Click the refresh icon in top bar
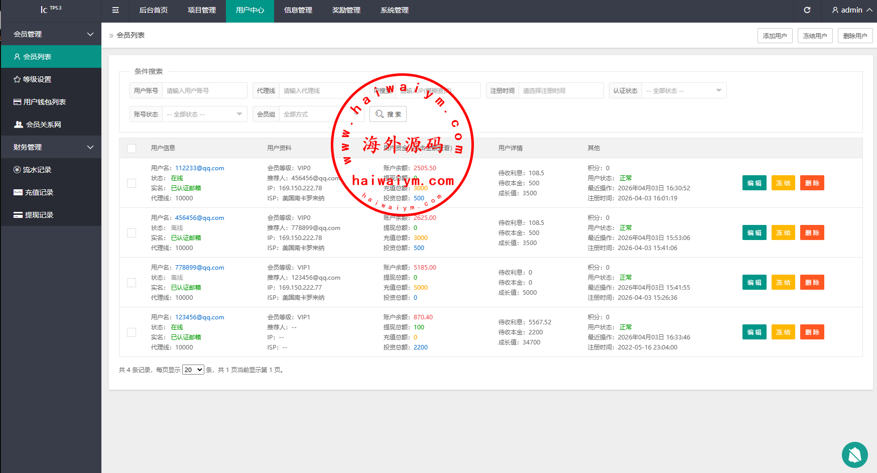877x473 pixels. click(807, 10)
